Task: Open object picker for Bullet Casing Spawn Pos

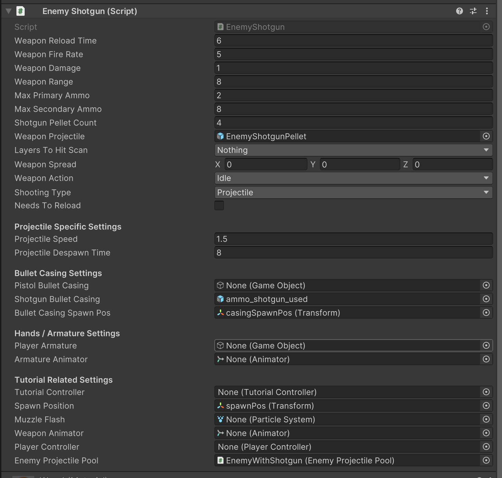Action: click(x=486, y=313)
